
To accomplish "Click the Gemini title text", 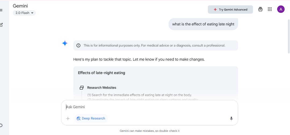I will [20, 6].
